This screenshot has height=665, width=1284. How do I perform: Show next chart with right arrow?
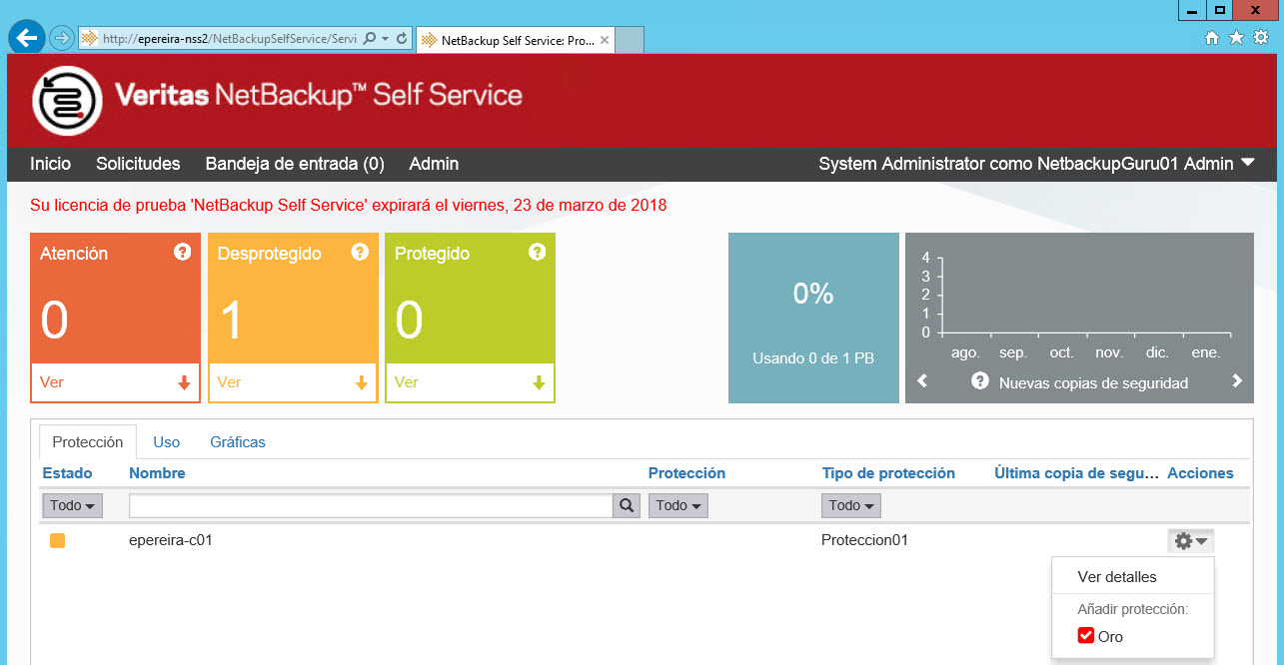click(1237, 381)
